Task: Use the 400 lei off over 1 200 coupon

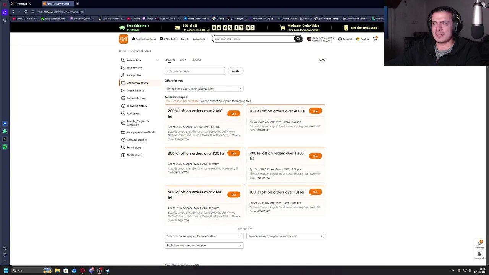Action: coord(315,156)
